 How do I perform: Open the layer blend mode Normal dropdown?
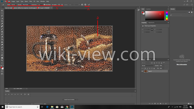148,66
